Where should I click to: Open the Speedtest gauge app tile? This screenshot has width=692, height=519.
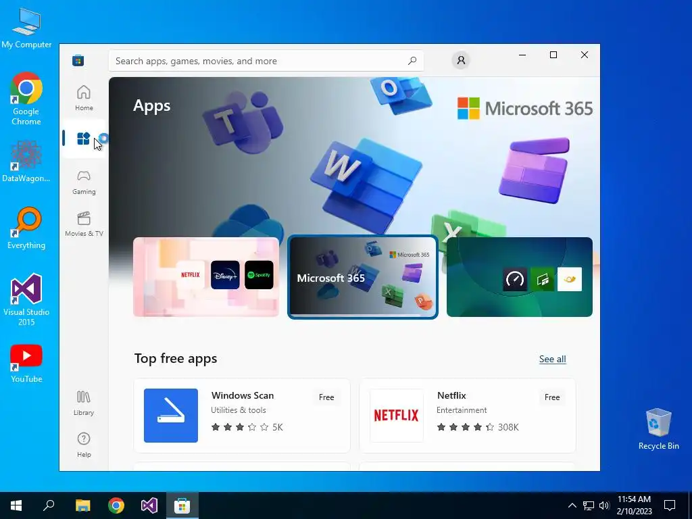tap(515, 279)
